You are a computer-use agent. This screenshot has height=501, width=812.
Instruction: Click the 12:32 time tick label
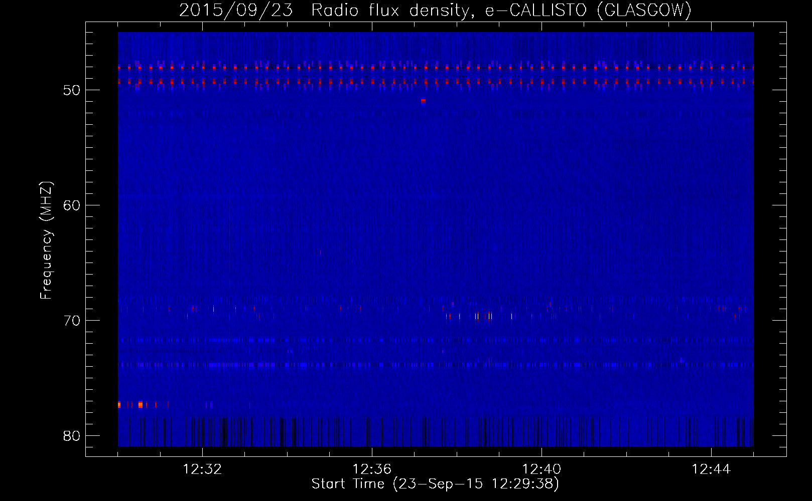202,469
